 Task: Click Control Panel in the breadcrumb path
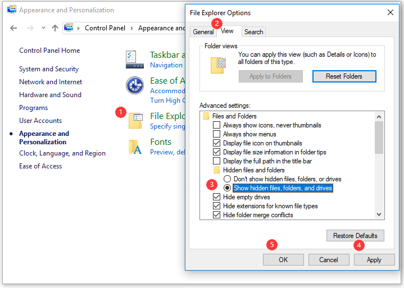click(x=105, y=28)
